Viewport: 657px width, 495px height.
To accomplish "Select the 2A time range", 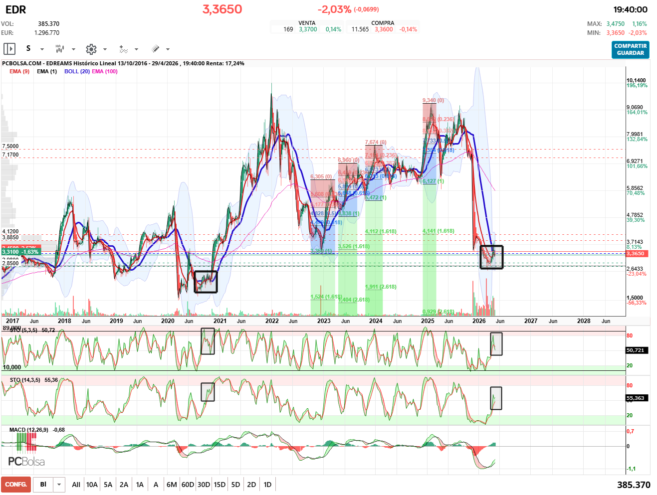I will pos(124,485).
